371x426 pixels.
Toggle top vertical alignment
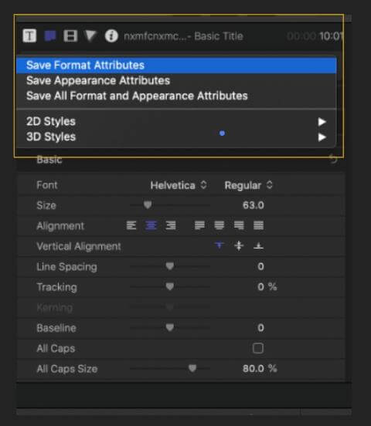[x=220, y=245]
